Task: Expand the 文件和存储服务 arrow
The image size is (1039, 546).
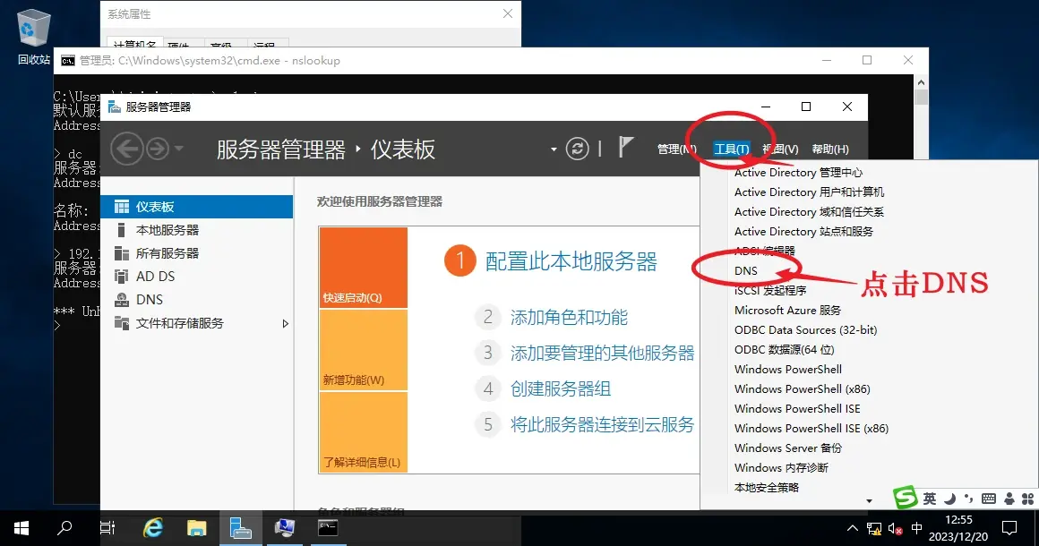Action: [x=286, y=324]
